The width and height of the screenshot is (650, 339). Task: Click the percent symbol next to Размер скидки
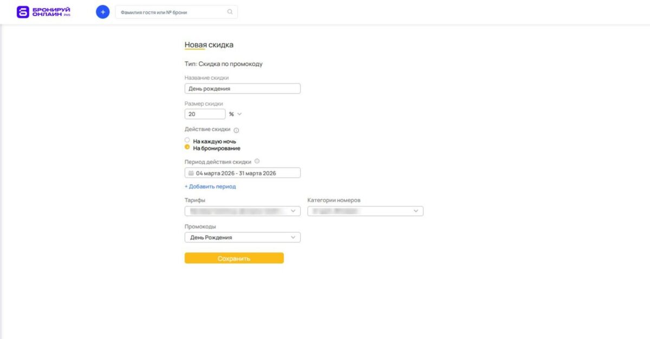pos(232,114)
